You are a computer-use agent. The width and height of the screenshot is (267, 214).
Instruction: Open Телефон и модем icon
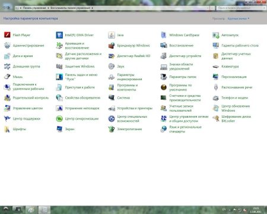pos(216,97)
